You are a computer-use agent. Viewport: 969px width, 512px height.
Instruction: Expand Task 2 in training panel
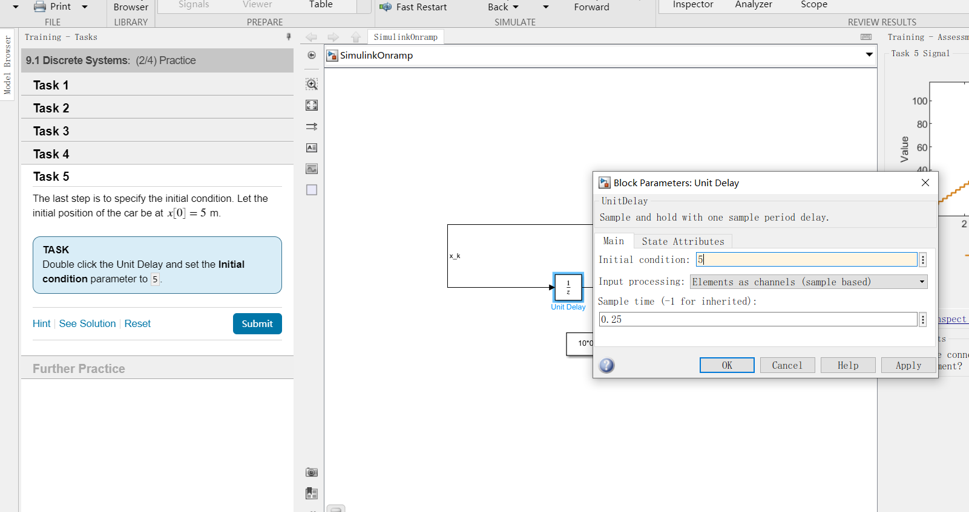157,108
